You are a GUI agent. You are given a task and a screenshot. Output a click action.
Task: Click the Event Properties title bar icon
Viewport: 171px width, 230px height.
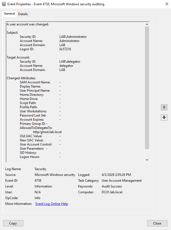pyautogui.click(x=4, y=4)
